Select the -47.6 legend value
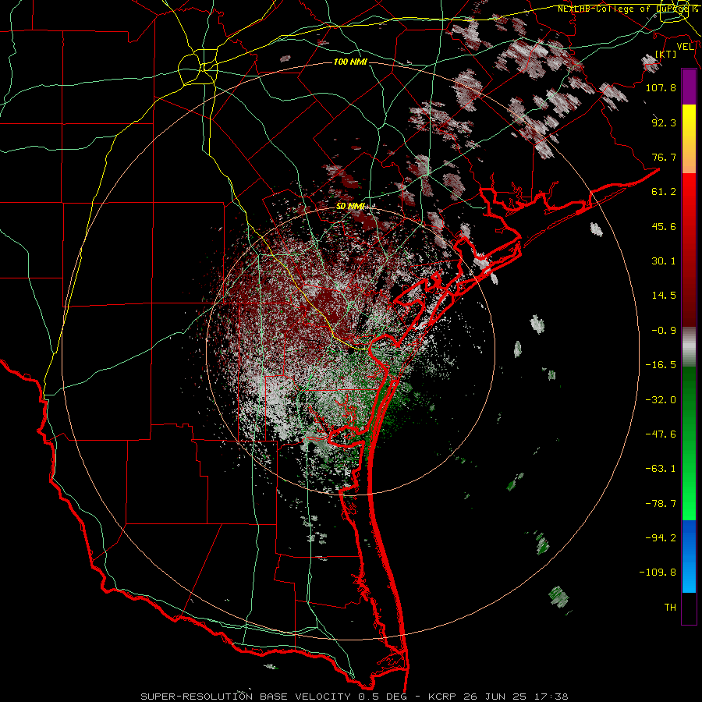 (x=661, y=434)
